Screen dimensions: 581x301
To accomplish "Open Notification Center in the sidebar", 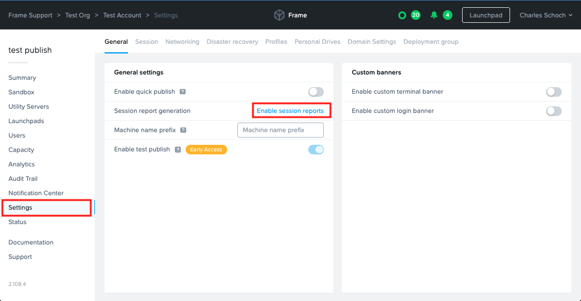I will tap(36, 193).
